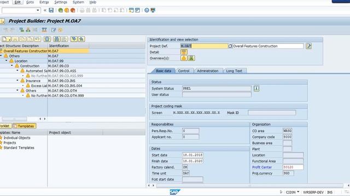Click the Factory calend. field

[185, 167]
